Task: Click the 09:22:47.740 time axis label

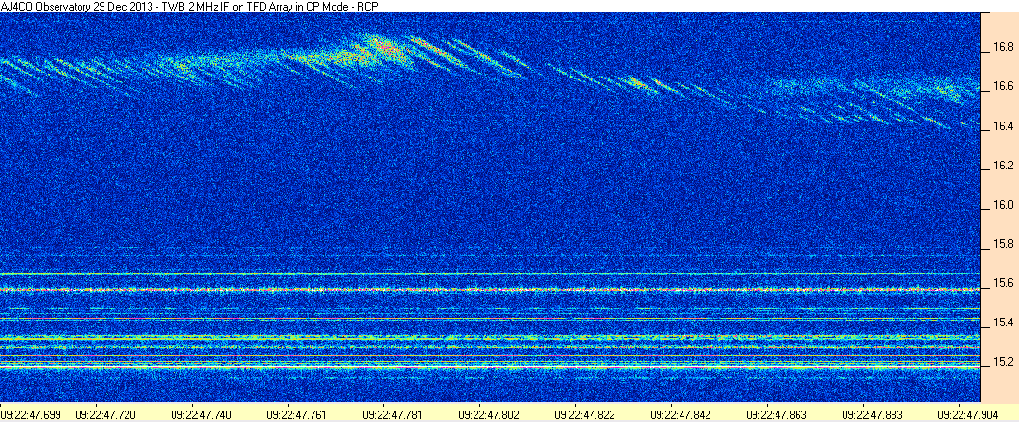Action: (x=199, y=413)
